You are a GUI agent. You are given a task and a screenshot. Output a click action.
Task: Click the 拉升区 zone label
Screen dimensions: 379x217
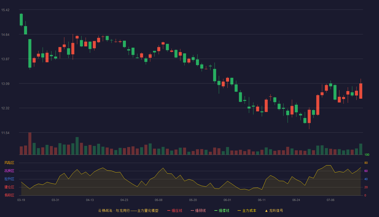coord(9,179)
